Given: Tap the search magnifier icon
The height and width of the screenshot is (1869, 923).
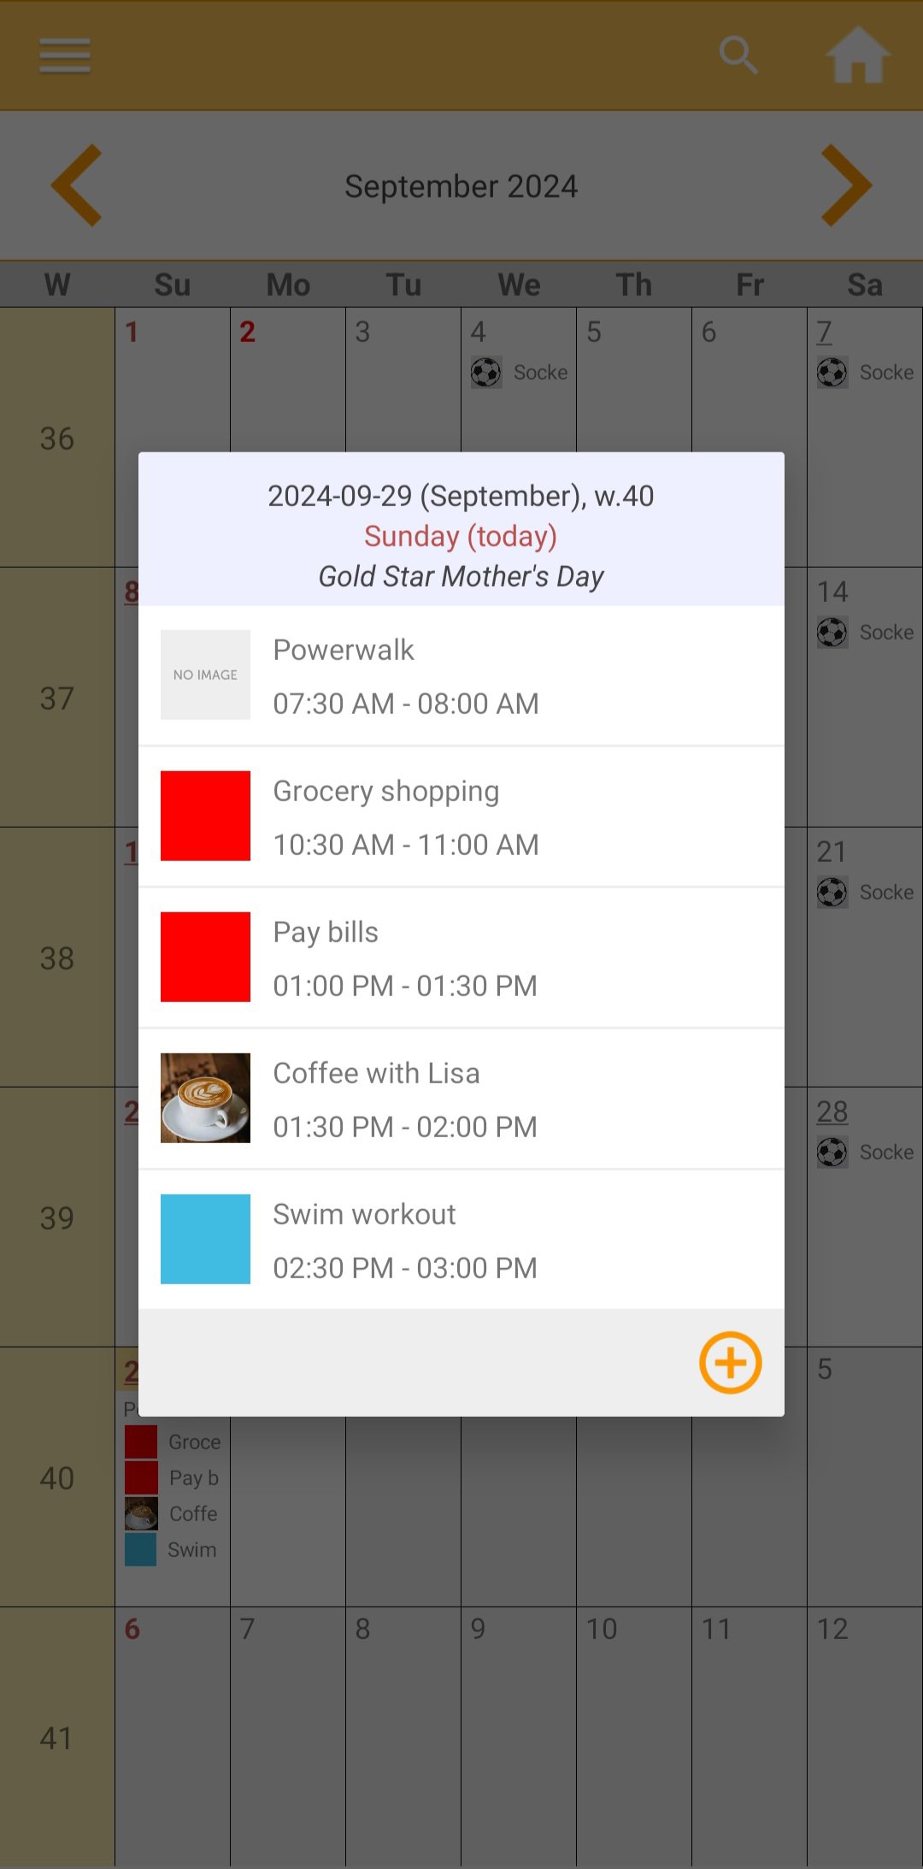Looking at the screenshot, I should pyautogui.click(x=738, y=56).
